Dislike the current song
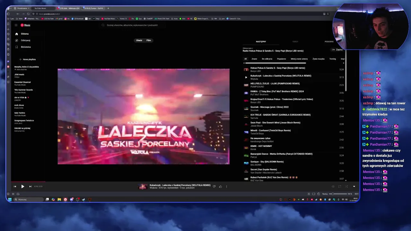The image size is (411, 231). tap(214, 186)
